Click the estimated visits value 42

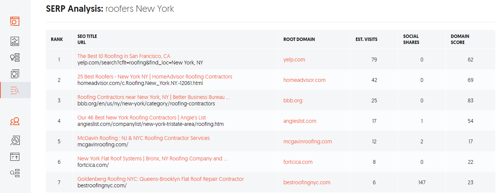374,80
